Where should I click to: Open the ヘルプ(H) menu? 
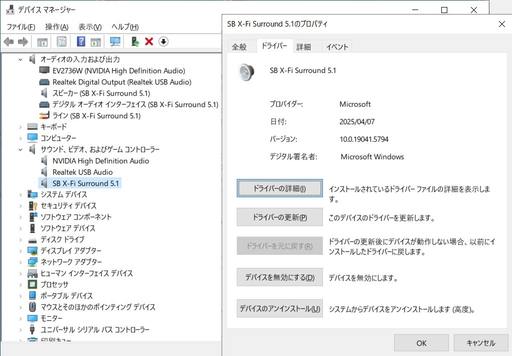click(x=125, y=27)
